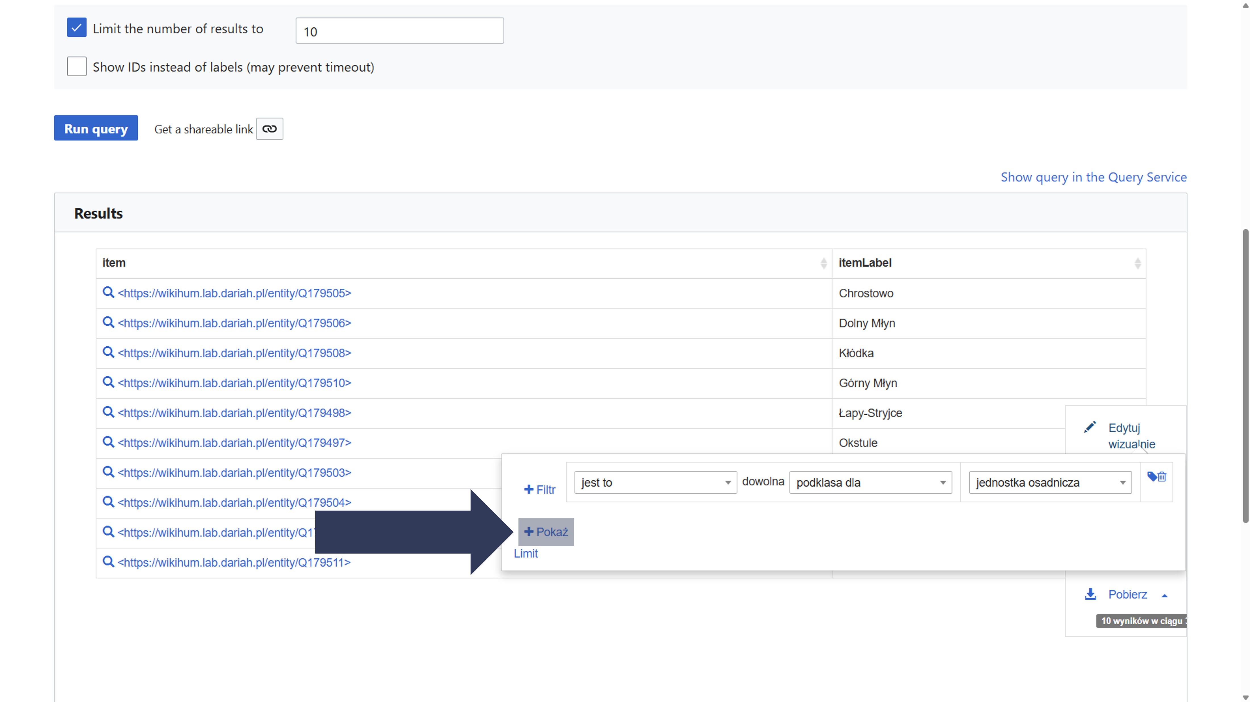The width and height of the screenshot is (1250, 702).
Task: Click the Pokaż add-variable button
Action: click(x=546, y=532)
